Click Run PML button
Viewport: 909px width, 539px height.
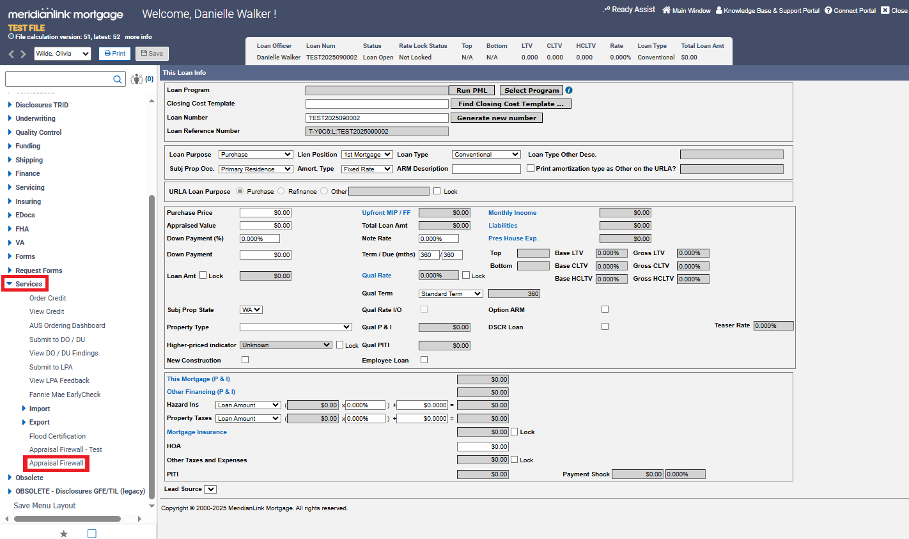(x=472, y=90)
